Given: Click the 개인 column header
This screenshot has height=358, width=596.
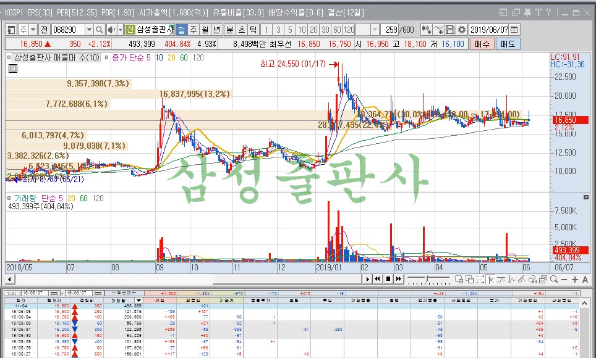Looking at the screenshot, I should (160, 301).
